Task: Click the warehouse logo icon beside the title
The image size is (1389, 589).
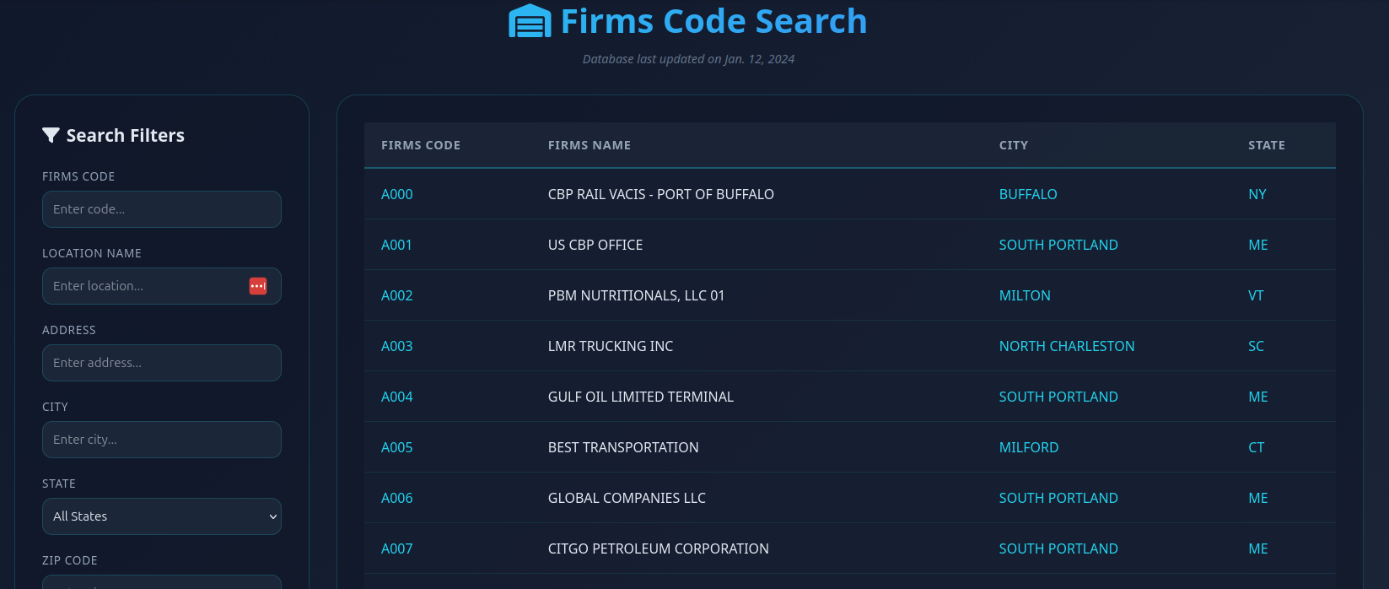Action: (x=530, y=21)
